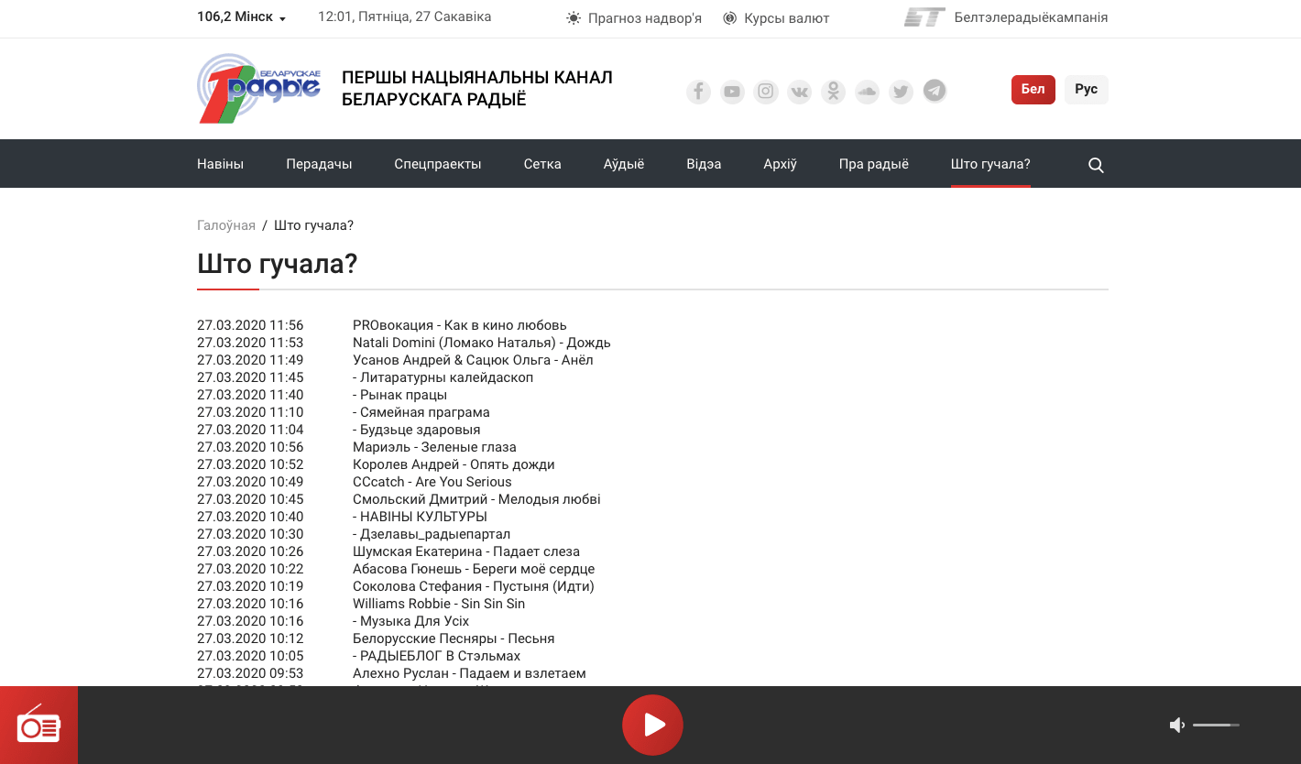Switch site language to Рус
Screen dimensions: 1301x764
1086,90
